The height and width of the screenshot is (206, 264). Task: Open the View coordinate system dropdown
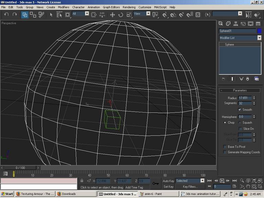[142, 14]
